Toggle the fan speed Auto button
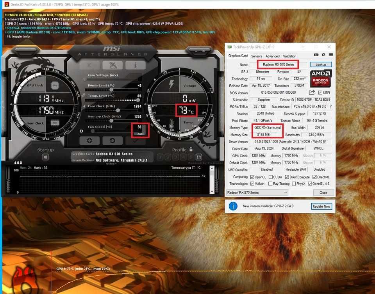 click(x=140, y=134)
